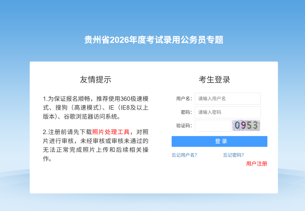305x211 pixels.
Task: Open the 忘记密码? link
Action: (233, 155)
